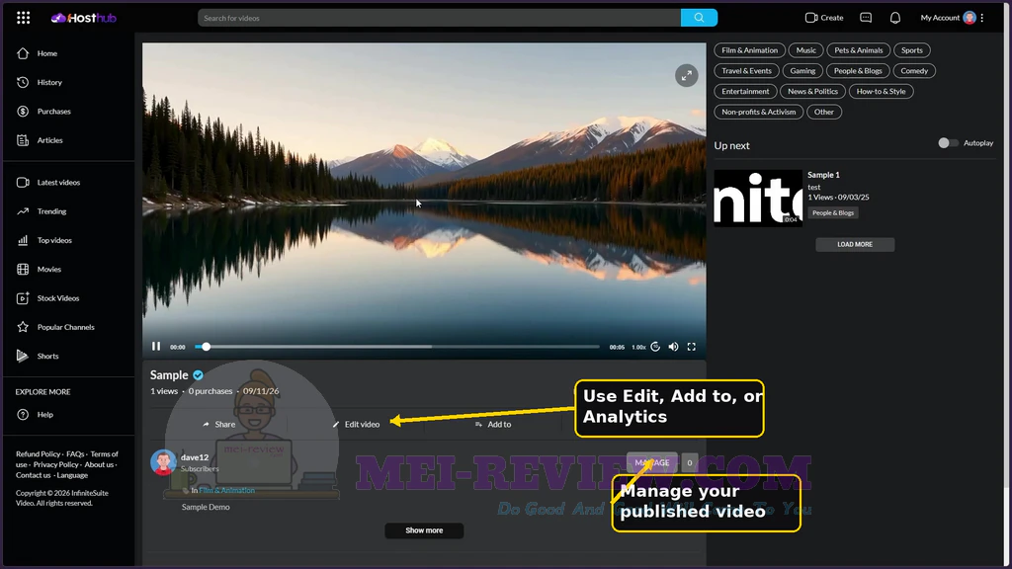Open the three-dot menu beside My Account

(x=982, y=18)
